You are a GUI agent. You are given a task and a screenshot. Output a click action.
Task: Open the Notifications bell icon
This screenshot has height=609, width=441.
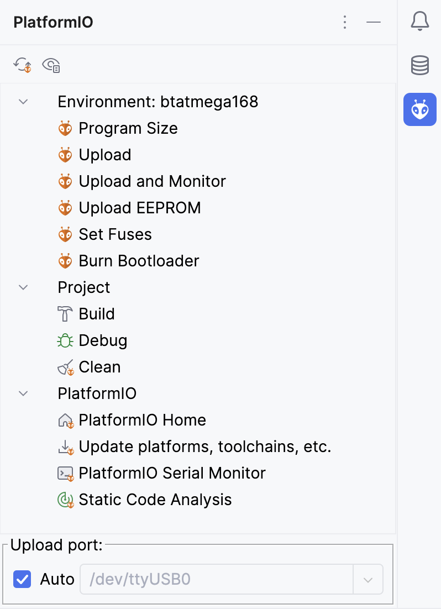420,22
